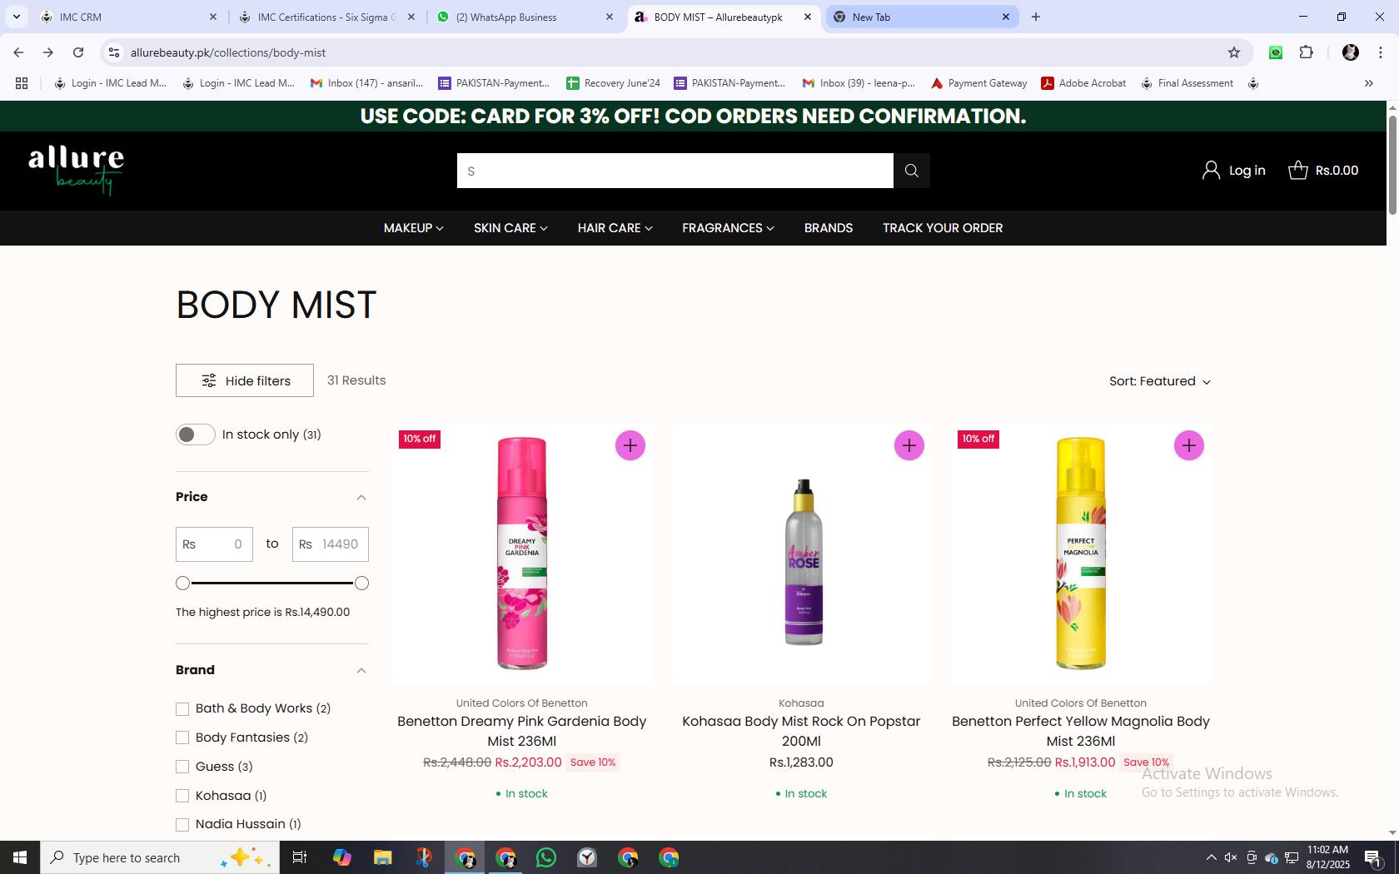Open the Copilot icon on the taskbar

tap(341, 857)
